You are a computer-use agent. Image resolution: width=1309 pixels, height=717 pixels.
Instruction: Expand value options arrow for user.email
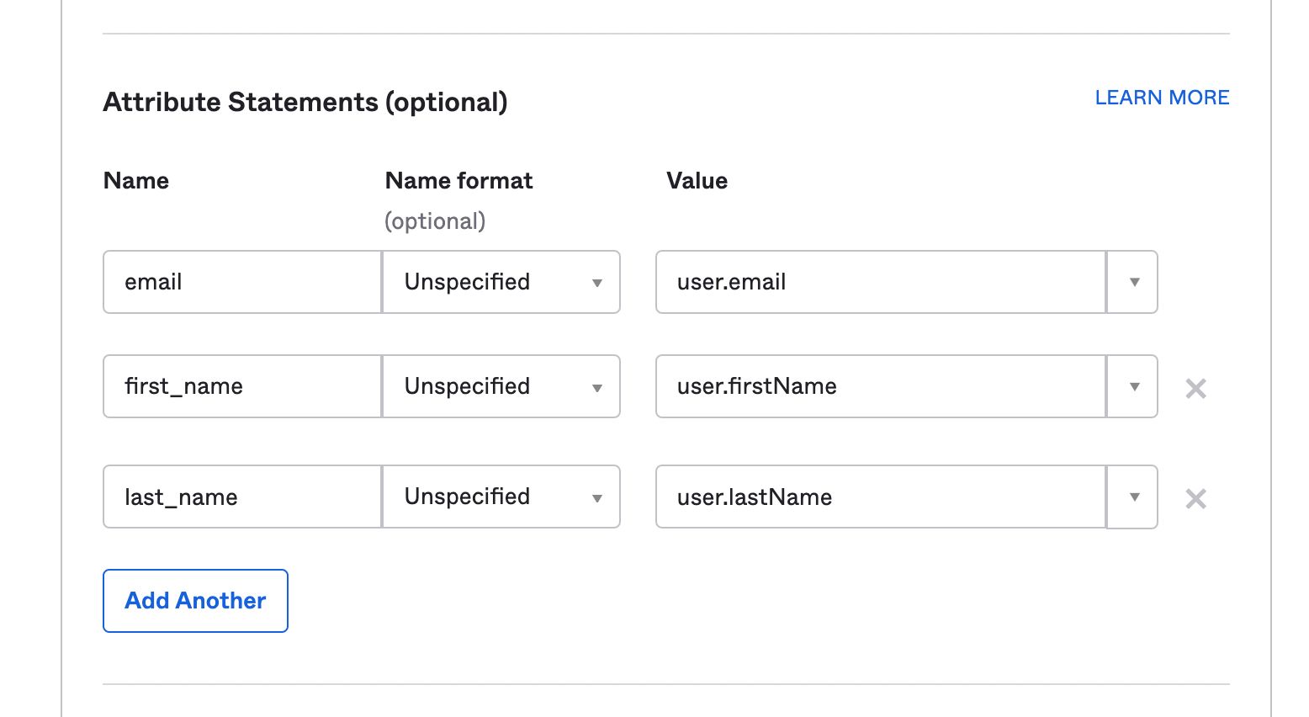coord(1133,282)
